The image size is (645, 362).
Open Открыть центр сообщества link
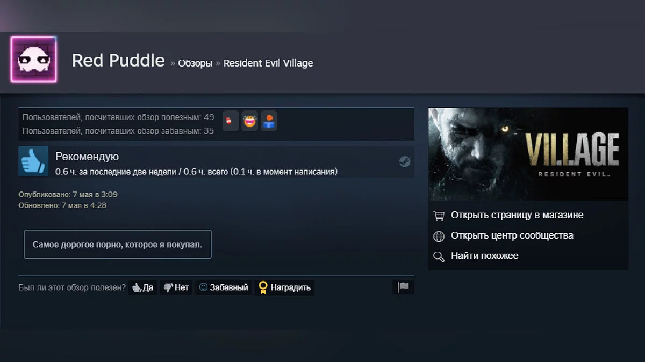click(512, 235)
